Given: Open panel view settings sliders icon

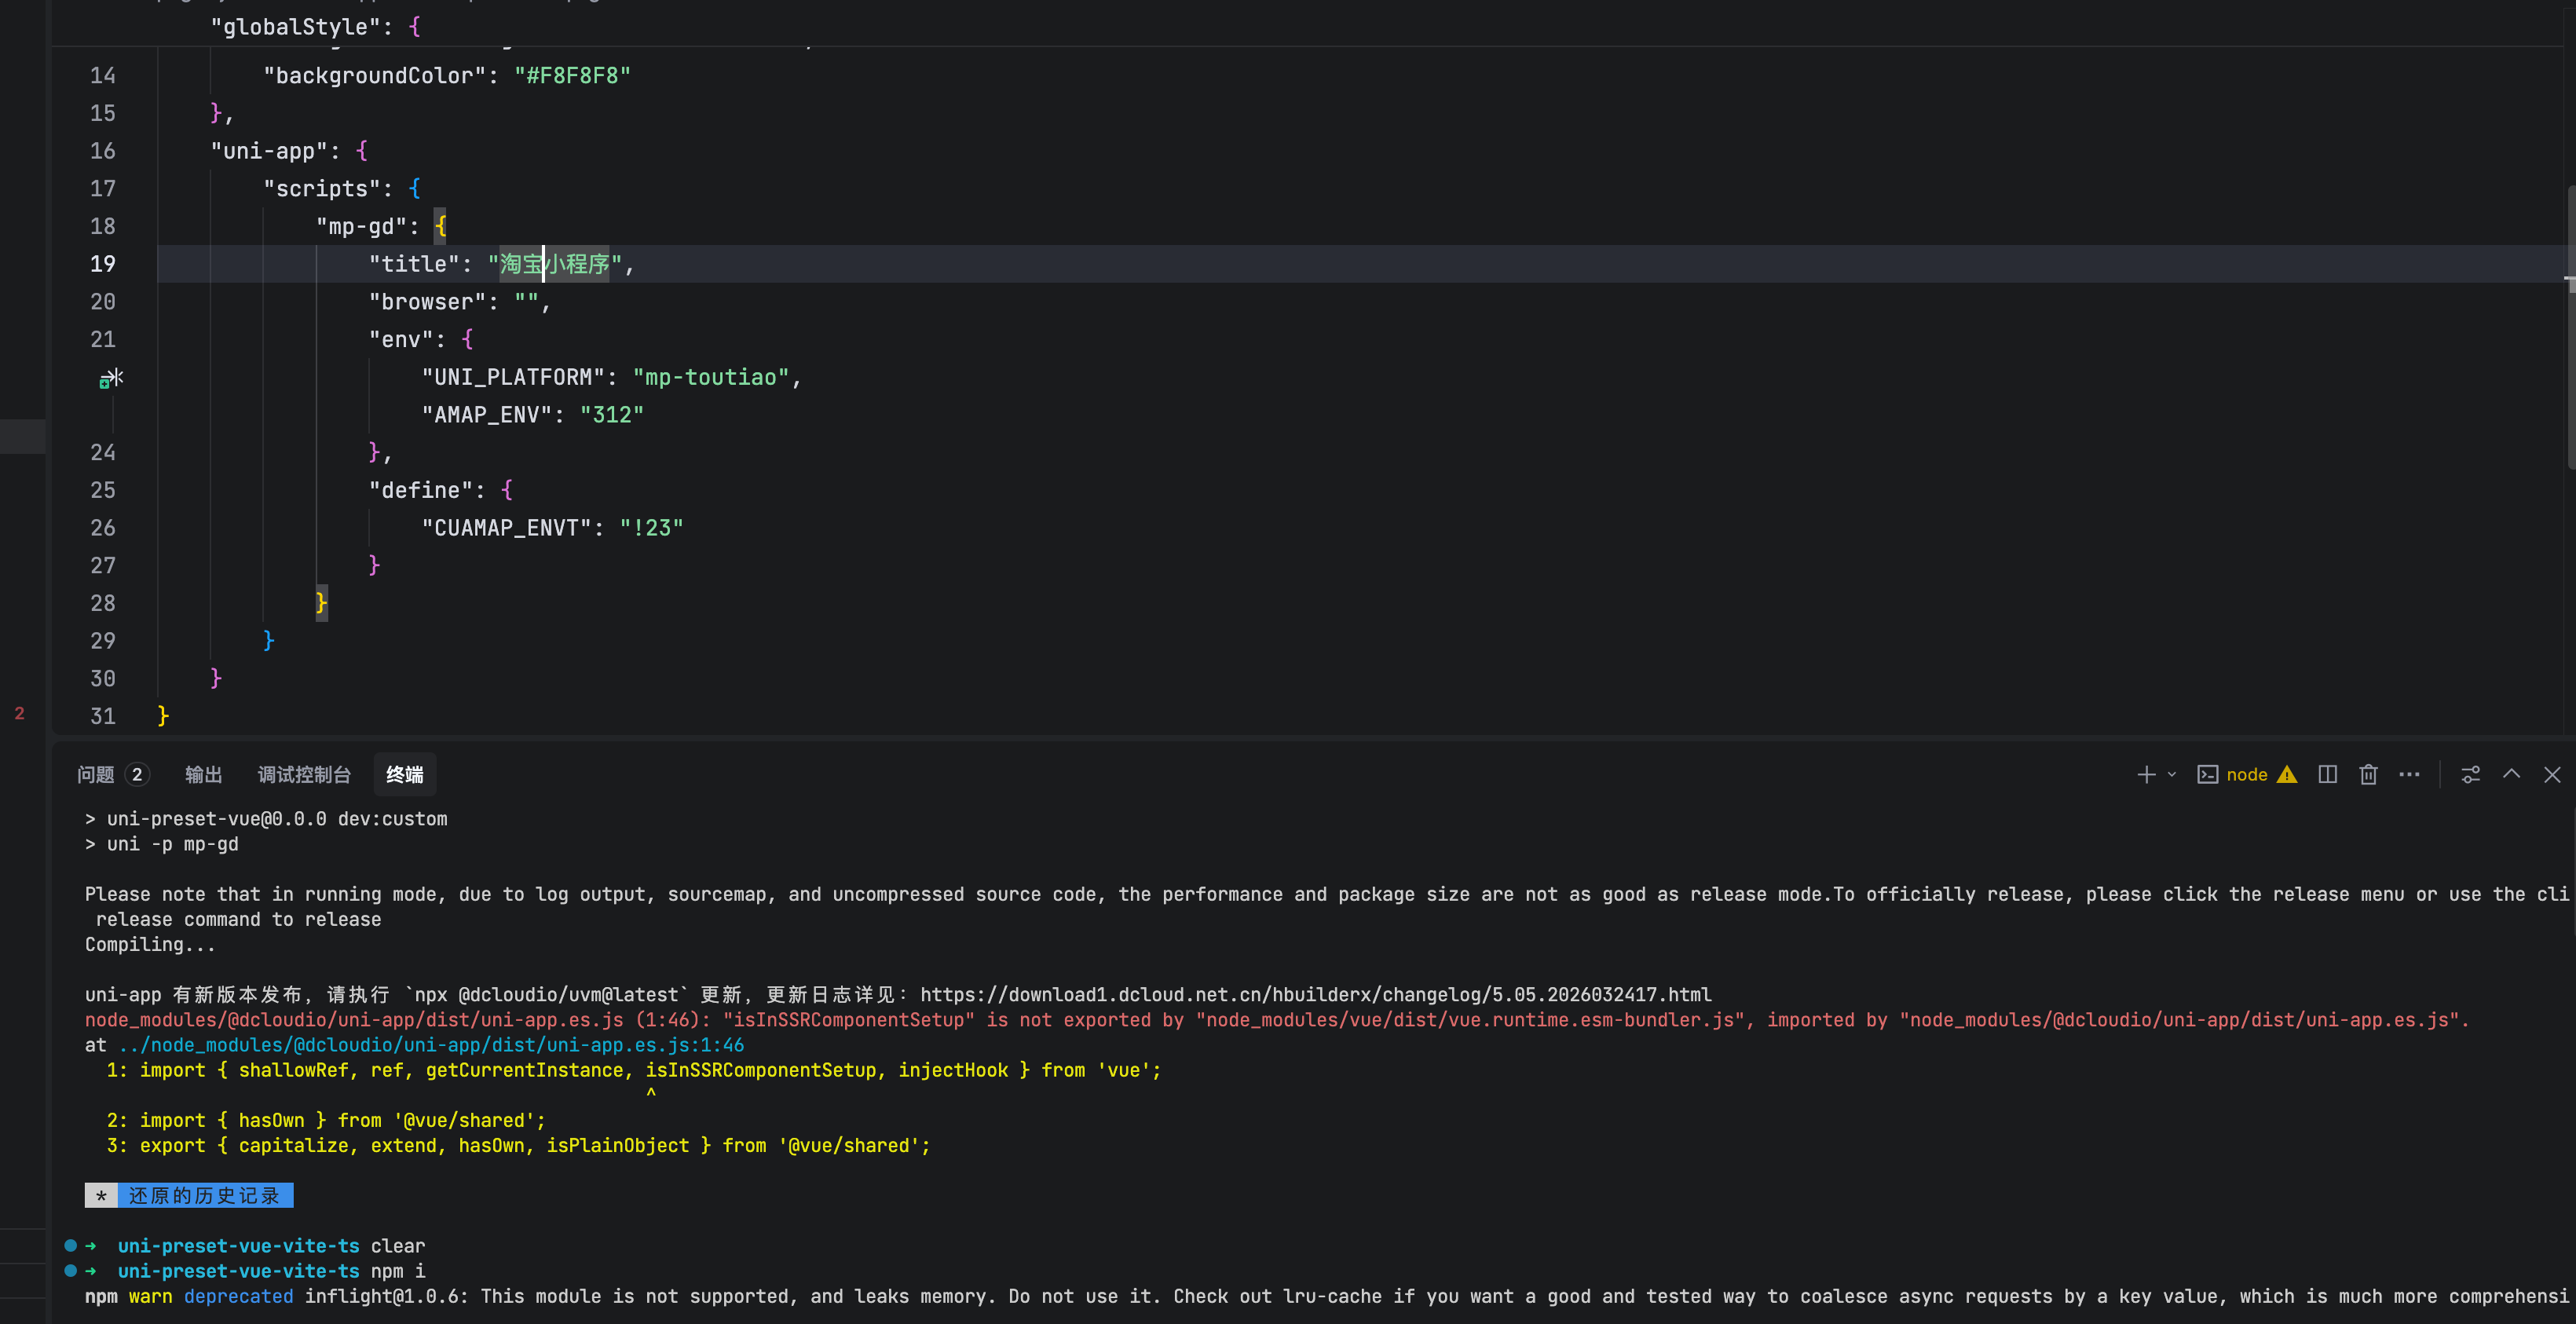Looking at the screenshot, I should (x=2470, y=775).
